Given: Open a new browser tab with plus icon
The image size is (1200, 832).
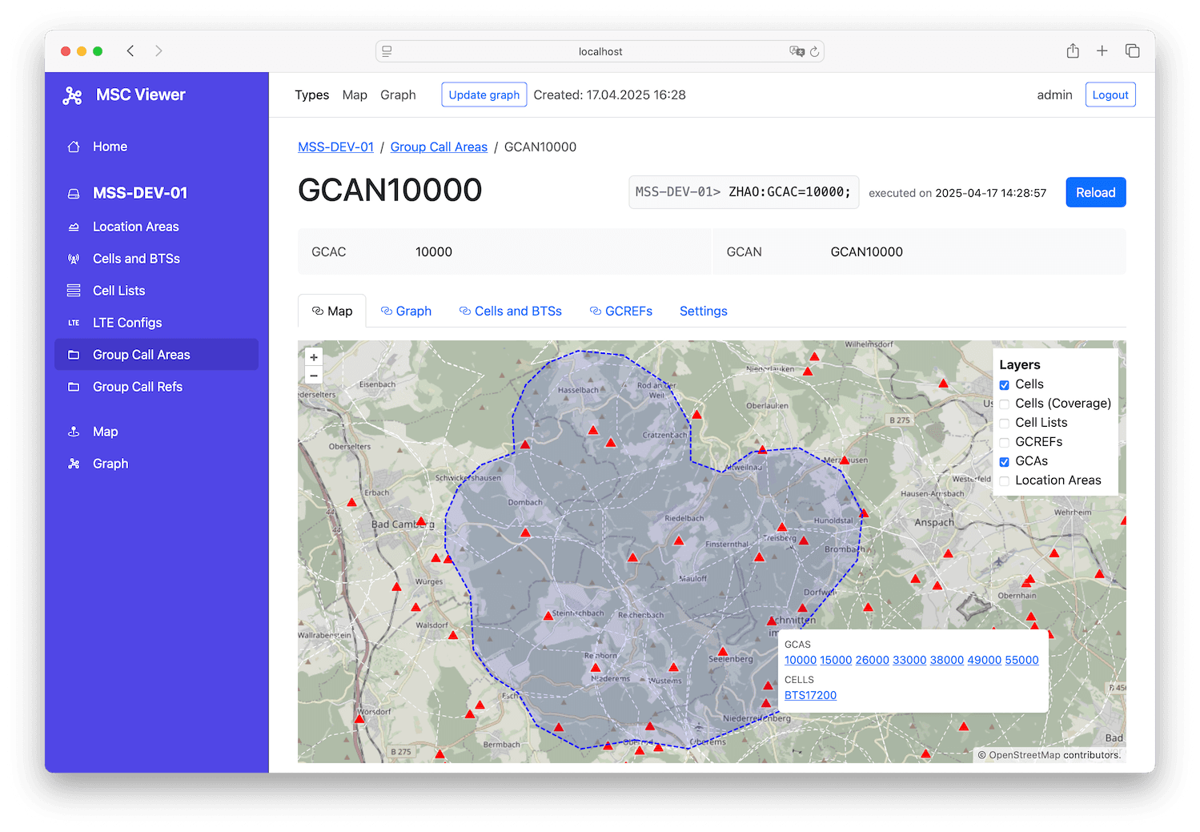Looking at the screenshot, I should point(1102,51).
